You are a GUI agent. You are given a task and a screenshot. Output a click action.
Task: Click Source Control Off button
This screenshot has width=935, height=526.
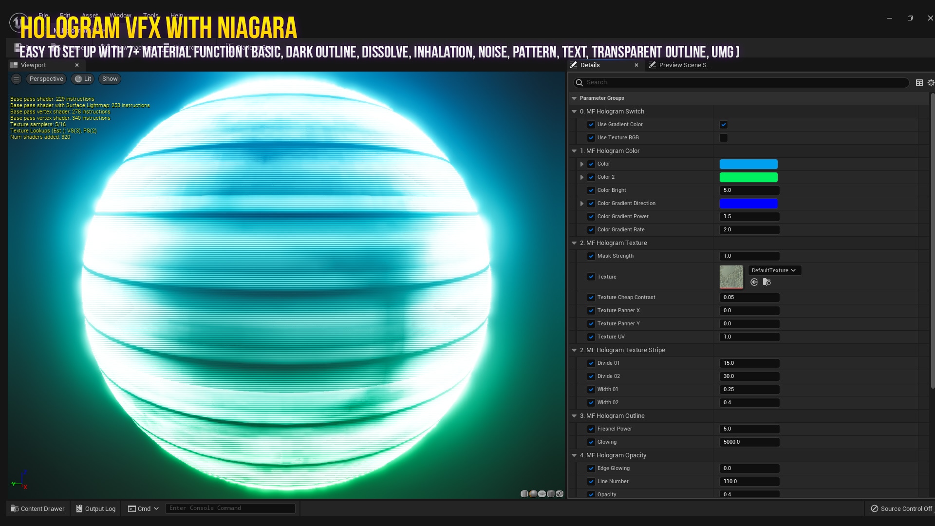point(901,508)
